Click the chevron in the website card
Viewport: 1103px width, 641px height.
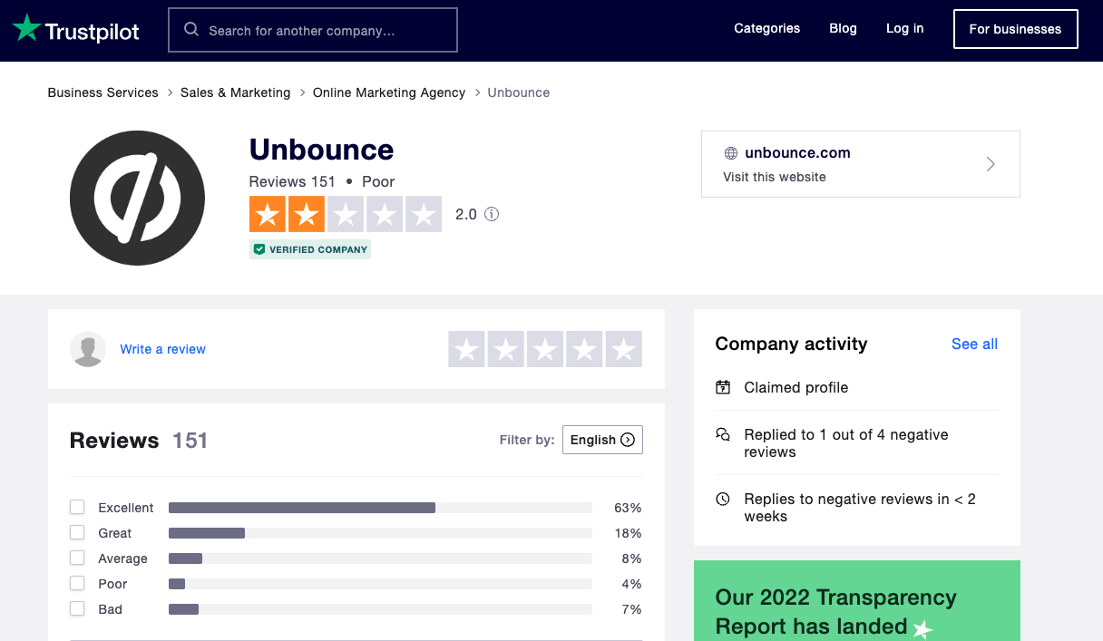(991, 164)
